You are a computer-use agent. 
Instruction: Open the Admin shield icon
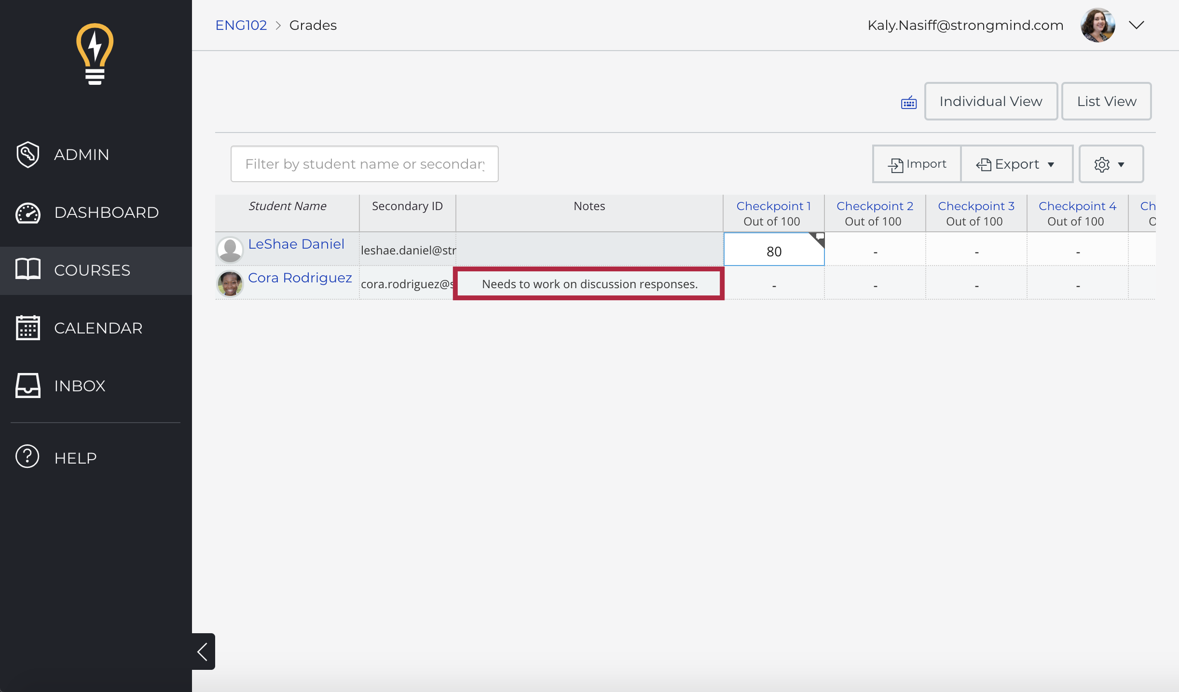coord(27,155)
